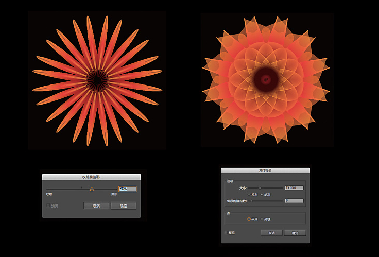The image size is (379, 257).
Task: Click the 收缩和膨胀 dialog title bar
Action: point(91,177)
